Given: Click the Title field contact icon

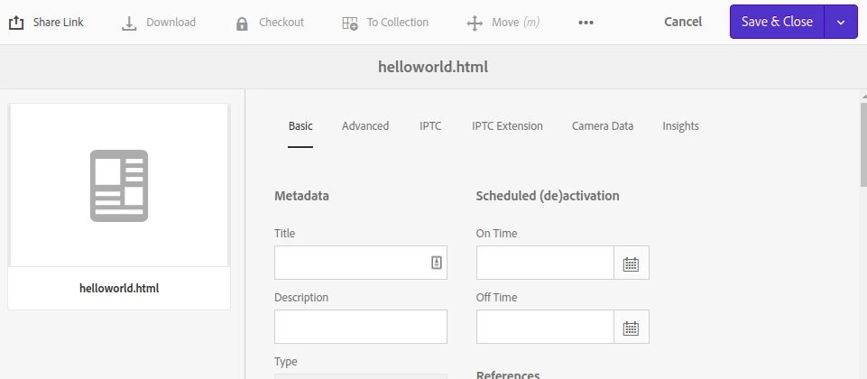Looking at the screenshot, I should pos(436,263).
